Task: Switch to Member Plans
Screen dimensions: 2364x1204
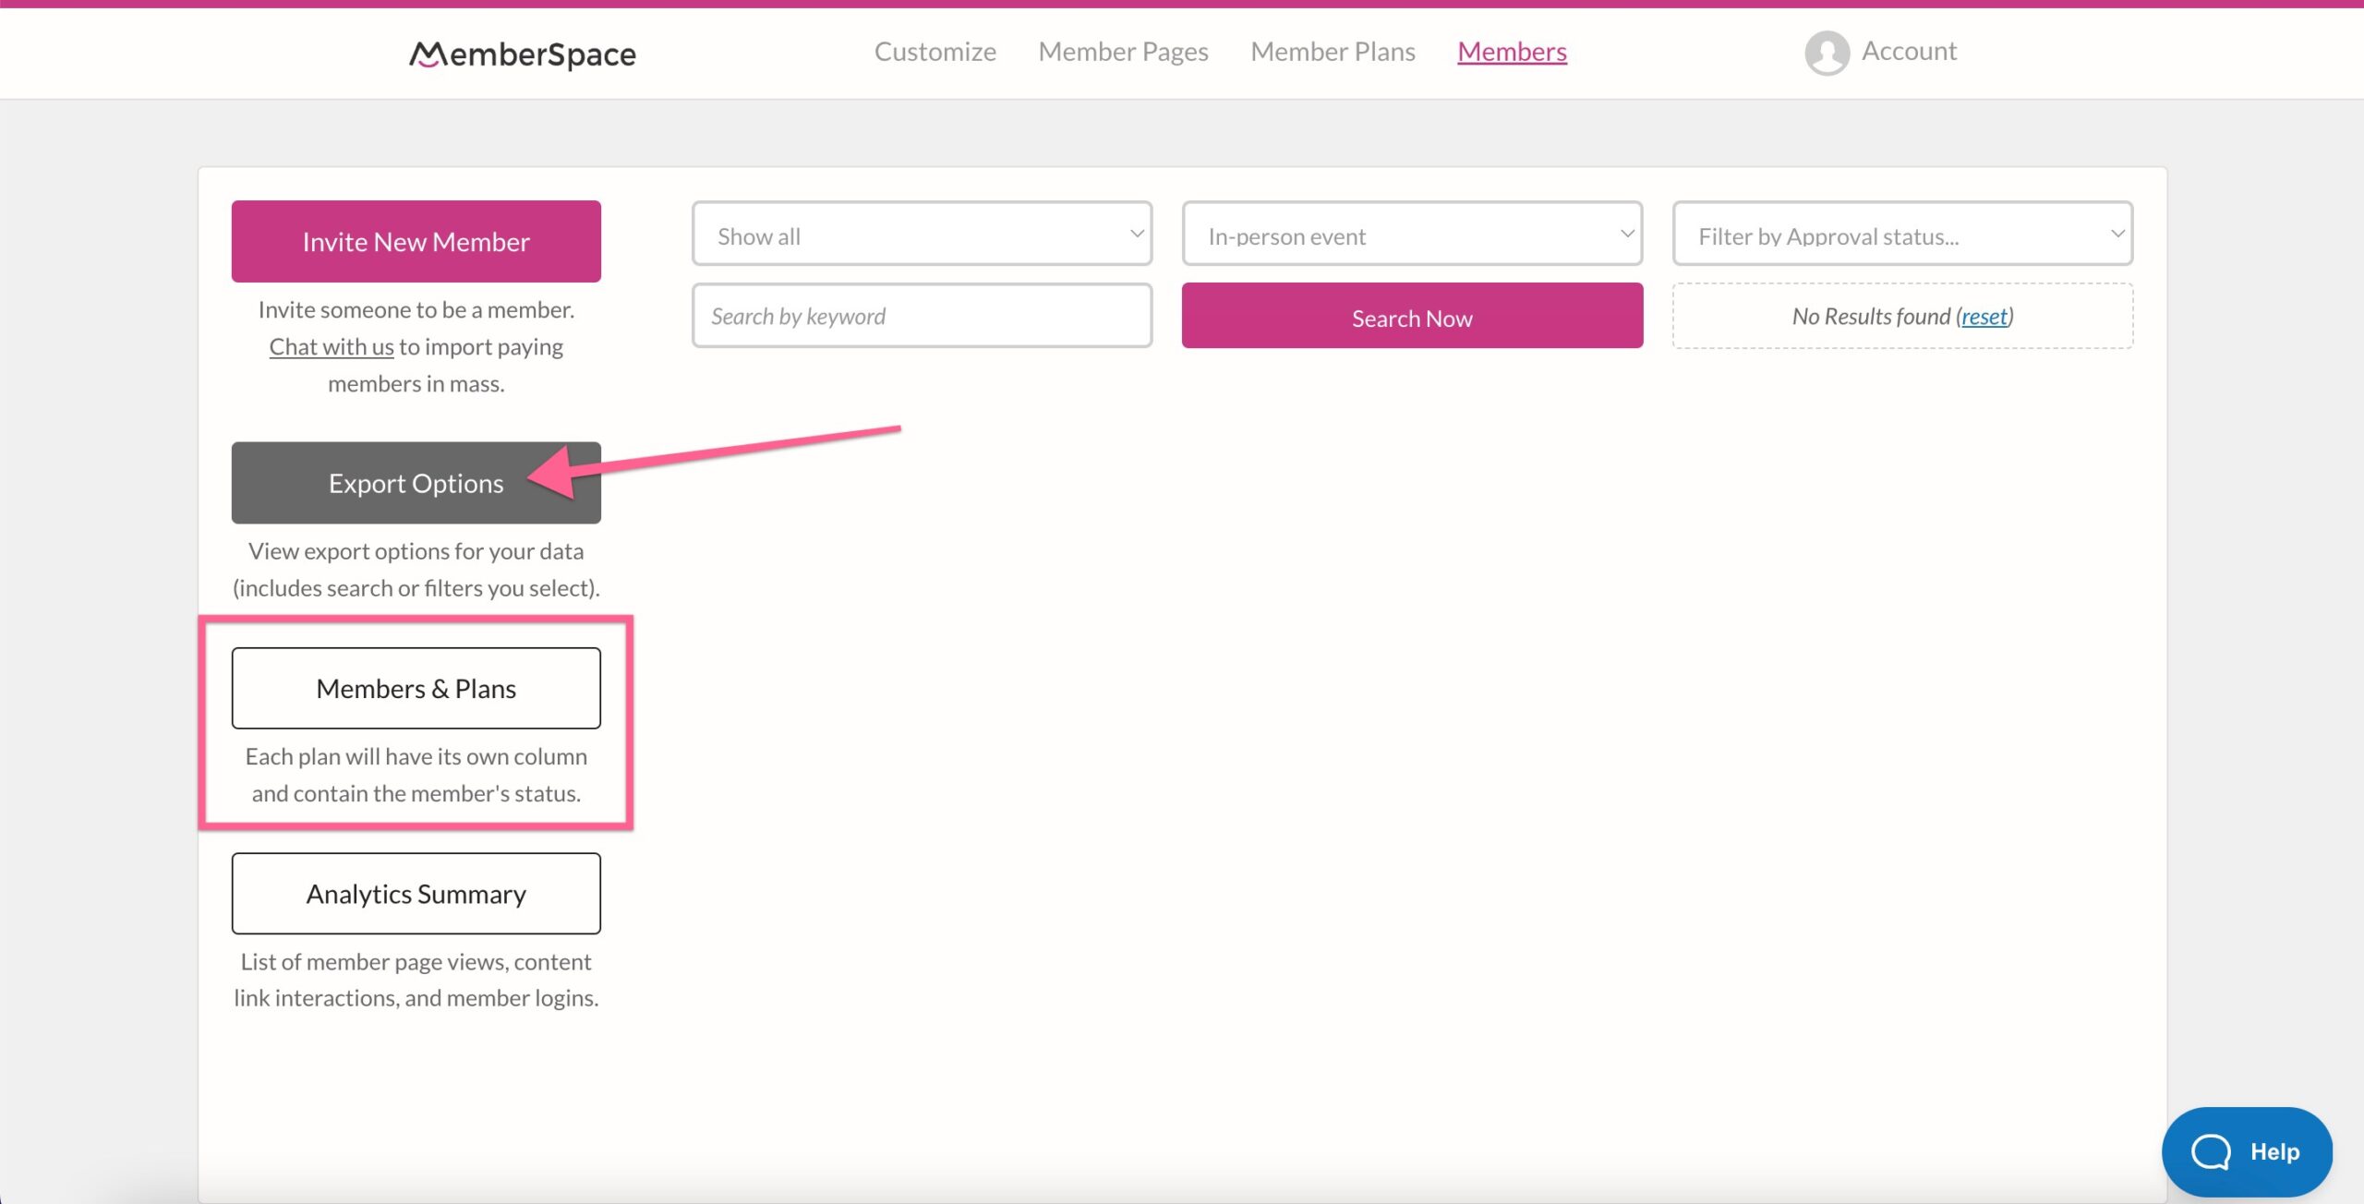Action: (1333, 52)
